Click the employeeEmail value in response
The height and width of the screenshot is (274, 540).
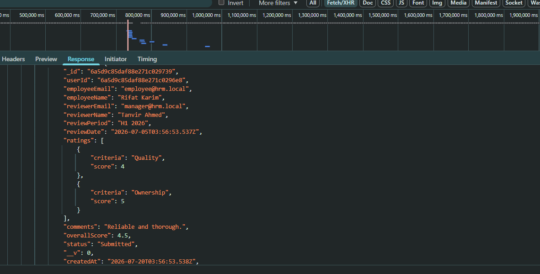tap(155, 89)
